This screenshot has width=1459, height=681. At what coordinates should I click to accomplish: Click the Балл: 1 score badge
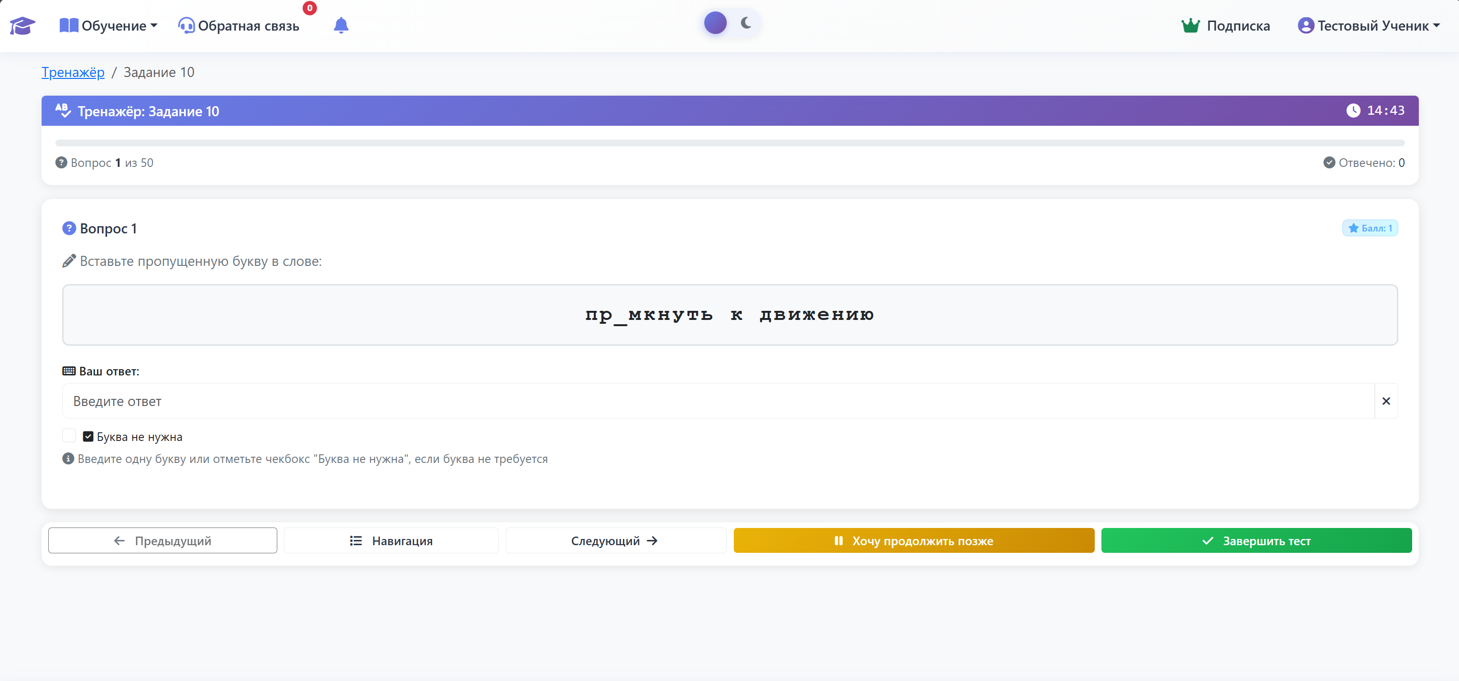click(1370, 228)
